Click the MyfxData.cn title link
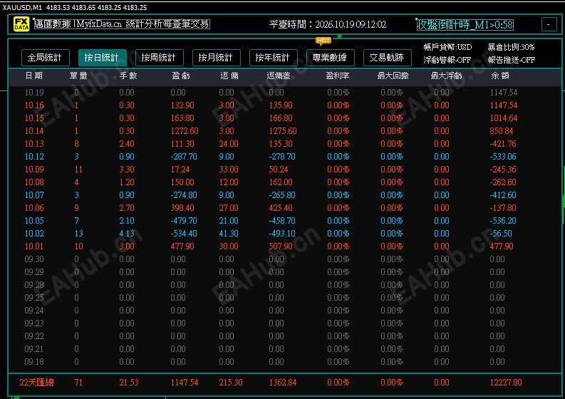 [x=122, y=24]
